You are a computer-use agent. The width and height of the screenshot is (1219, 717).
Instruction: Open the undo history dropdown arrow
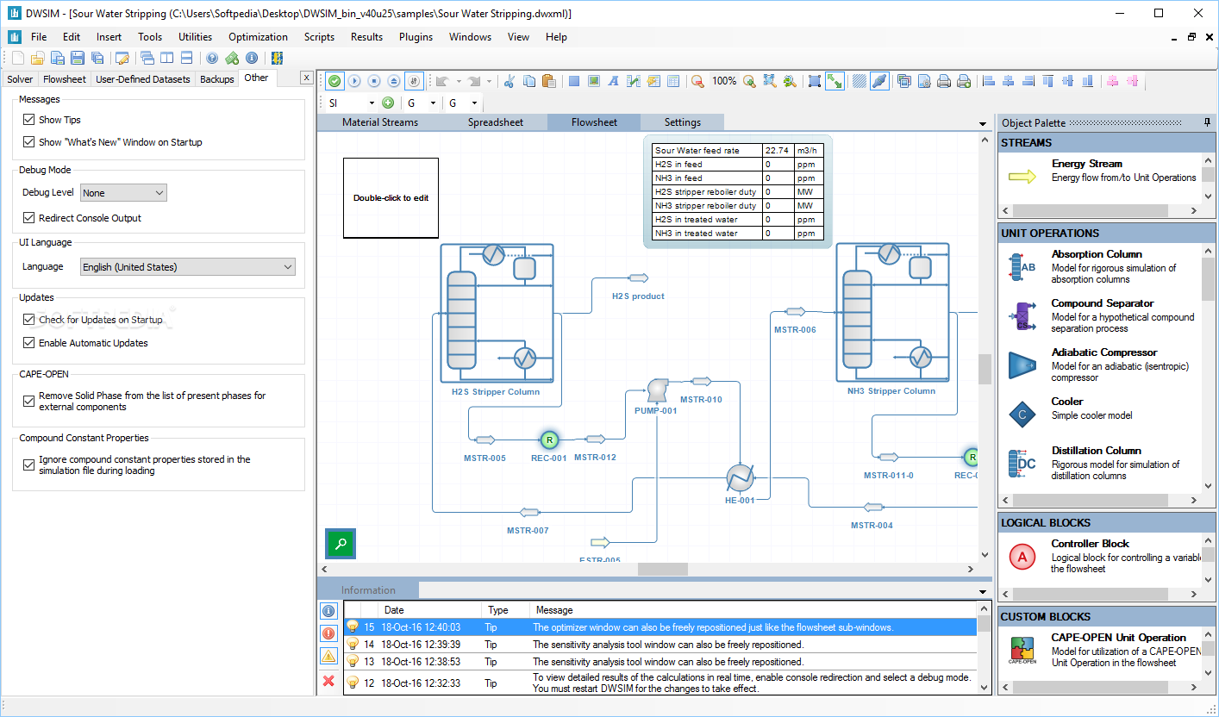click(x=459, y=81)
